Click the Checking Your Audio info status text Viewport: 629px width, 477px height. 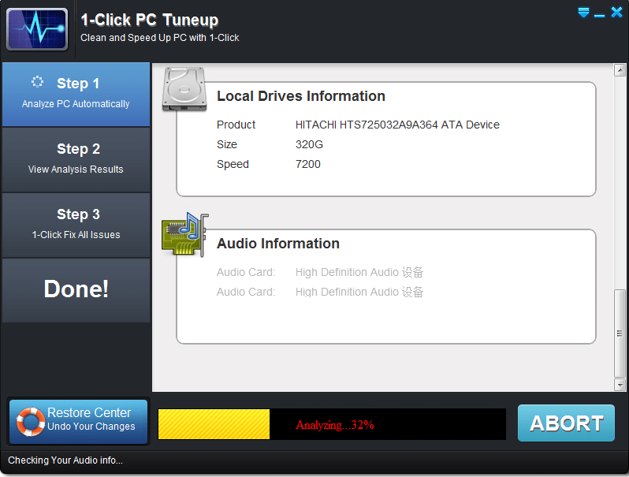65,460
